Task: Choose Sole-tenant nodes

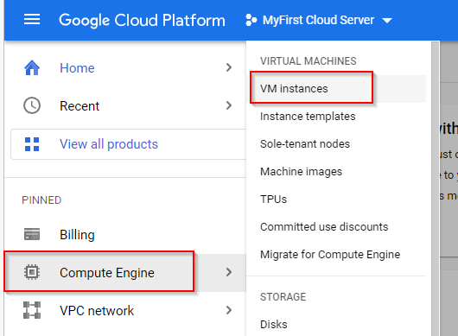Action: (305, 144)
